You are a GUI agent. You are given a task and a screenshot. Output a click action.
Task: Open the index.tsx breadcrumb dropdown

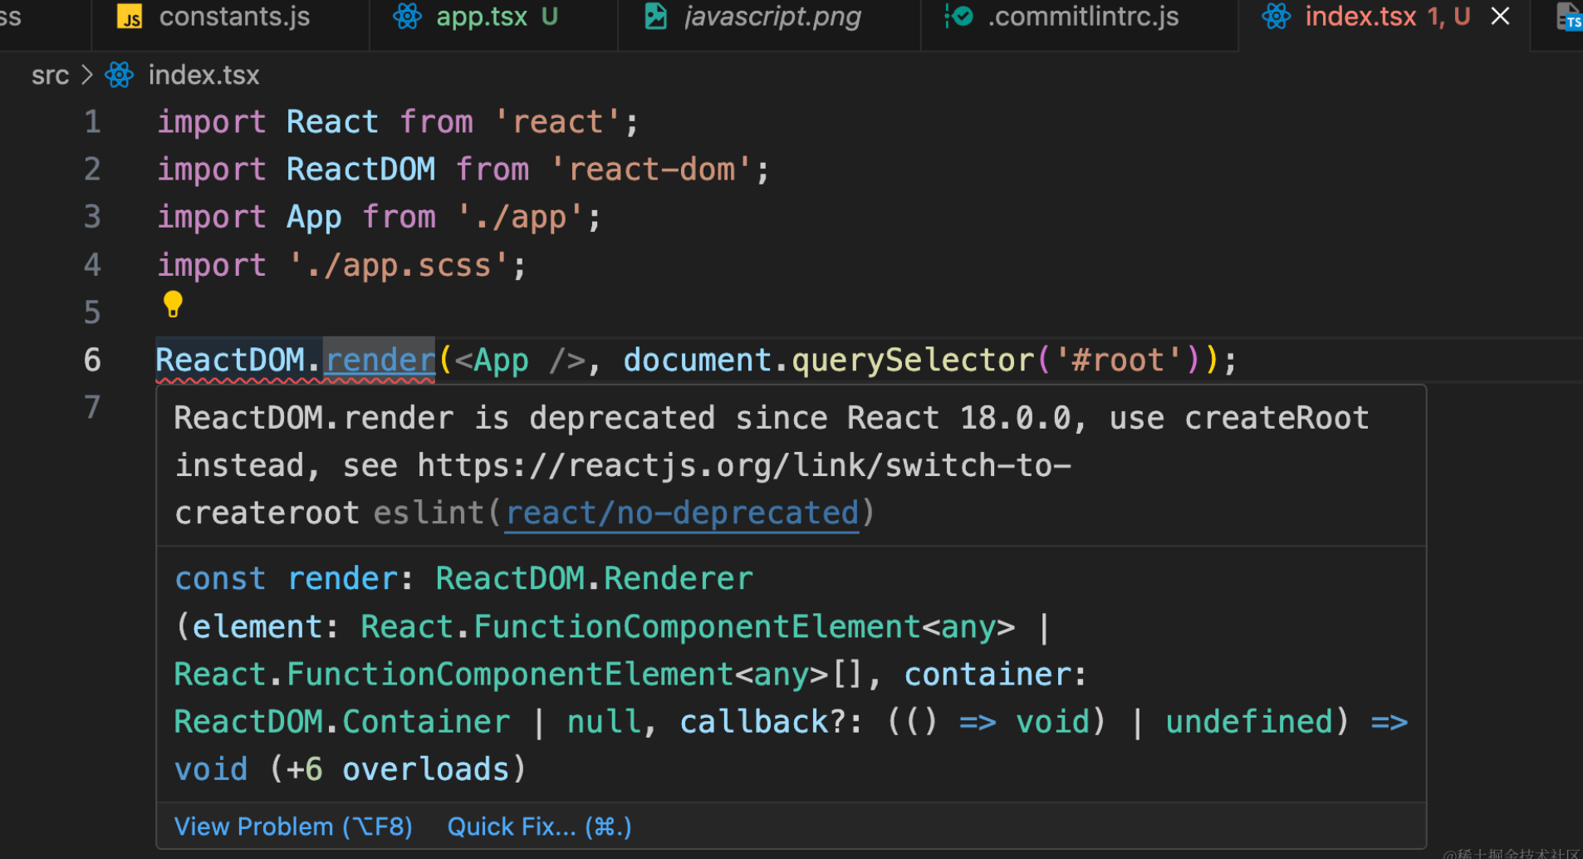click(203, 75)
